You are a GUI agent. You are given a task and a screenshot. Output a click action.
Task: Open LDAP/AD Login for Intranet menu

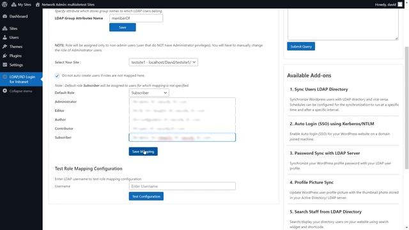[x=22, y=79]
